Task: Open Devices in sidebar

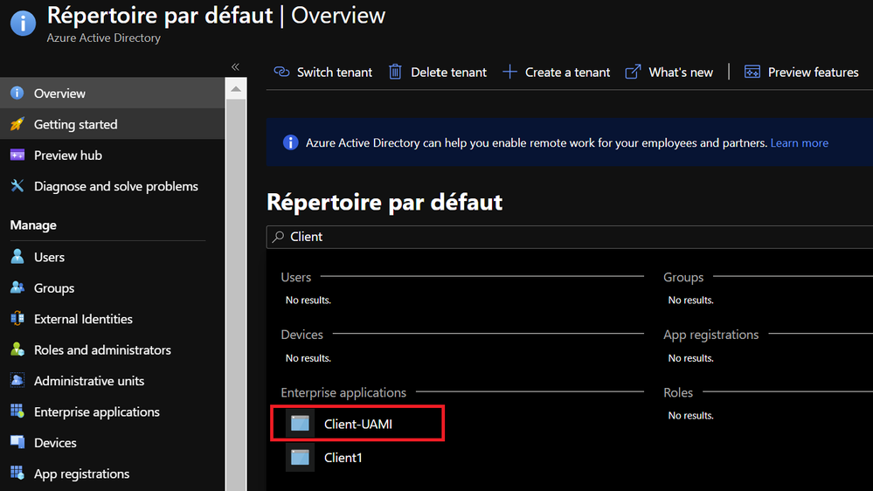Action: click(x=113, y=443)
